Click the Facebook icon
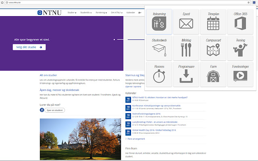 (42, 110)
